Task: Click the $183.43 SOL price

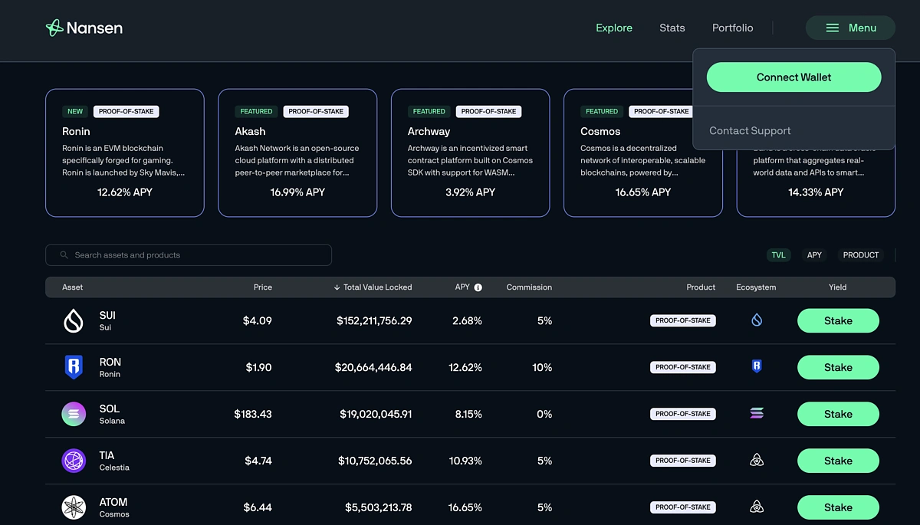Action: click(253, 414)
